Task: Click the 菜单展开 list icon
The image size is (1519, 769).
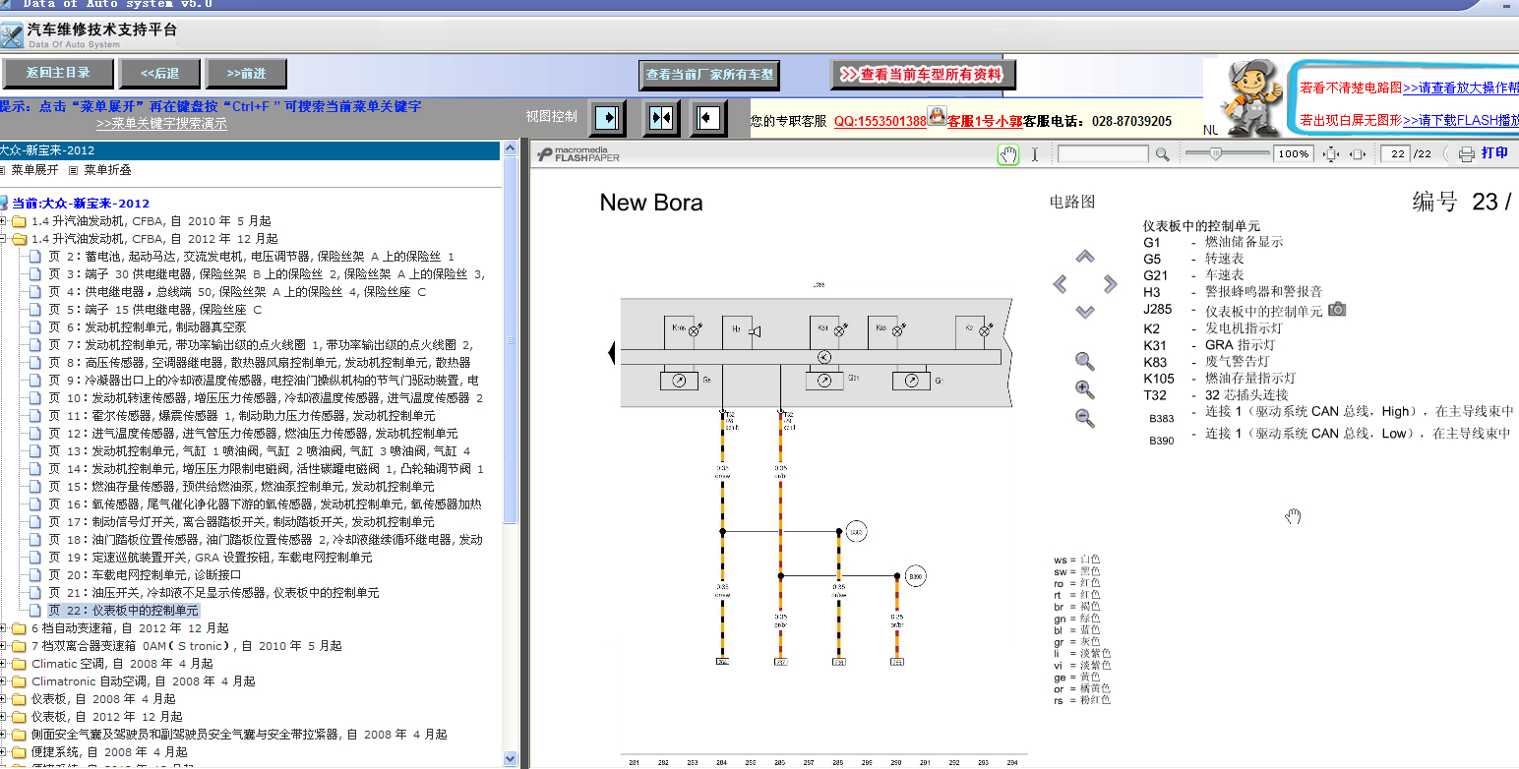Action: [x=4, y=169]
